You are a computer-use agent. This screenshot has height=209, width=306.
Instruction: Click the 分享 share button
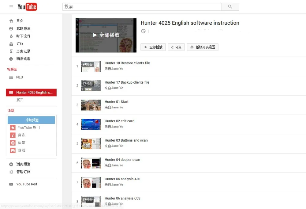[176, 47]
